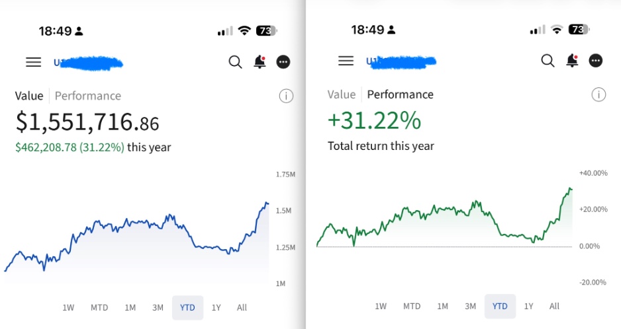Image resolution: width=621 pixels, height=329 pixels.
Task: Select MTD range under the value chart
Action: pos(99,308)
